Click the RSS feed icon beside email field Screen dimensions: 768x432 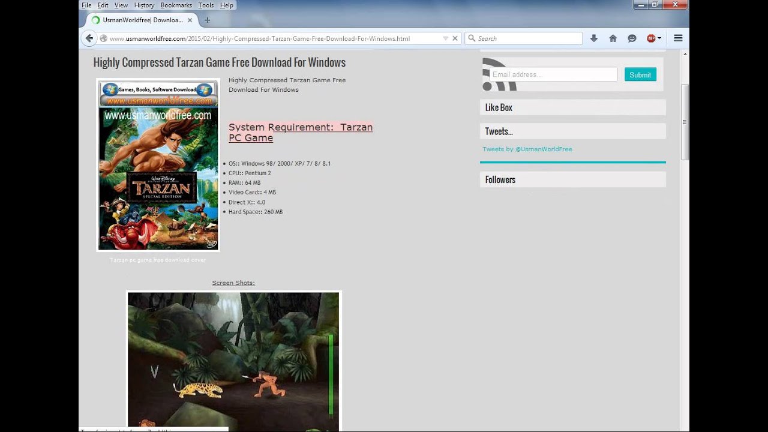pyautogui.click(x=499, y=74)
